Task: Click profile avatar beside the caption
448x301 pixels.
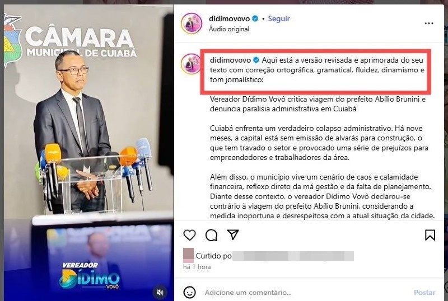Action: click(x=191, y=64)
